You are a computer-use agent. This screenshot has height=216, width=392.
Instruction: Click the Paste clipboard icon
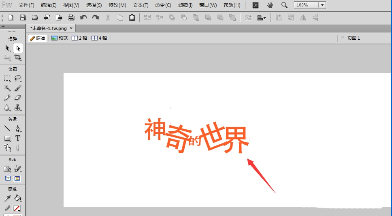click(132, 17)
